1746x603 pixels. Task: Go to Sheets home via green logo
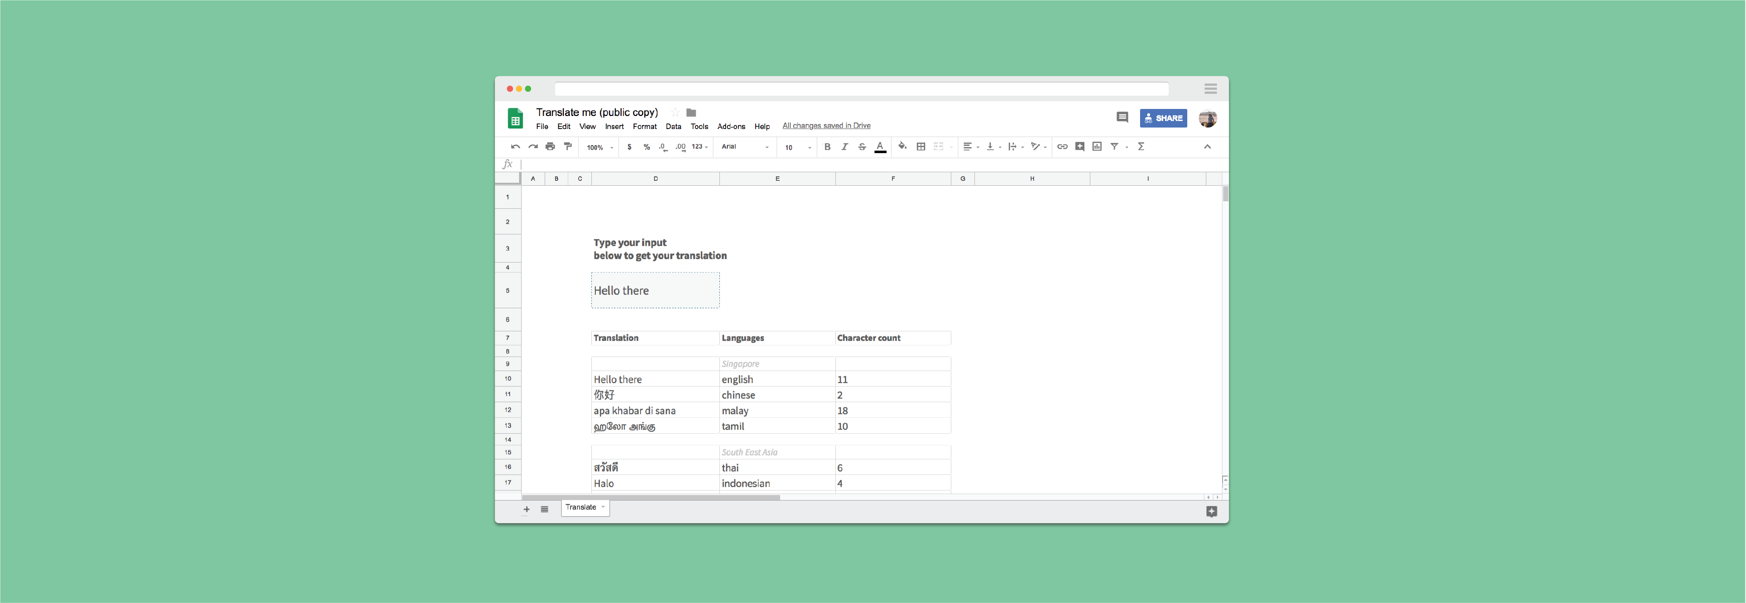click(x=515, y=118)
